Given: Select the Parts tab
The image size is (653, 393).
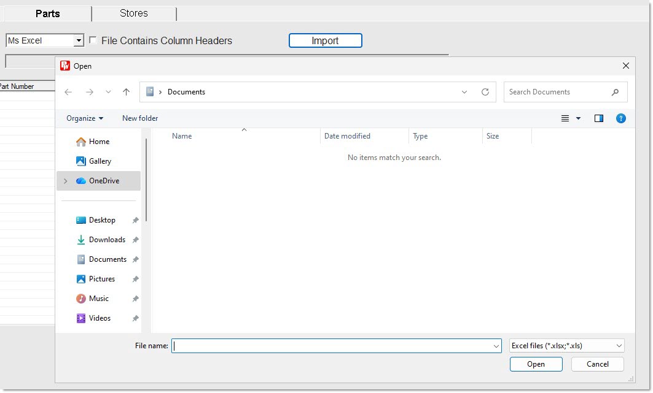Looking at the screenshot, I should pyautogui.click(x=47, y=13).
